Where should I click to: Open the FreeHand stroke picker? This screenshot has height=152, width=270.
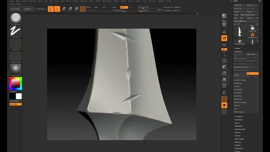pyautogui.click(x=16, y=32)
